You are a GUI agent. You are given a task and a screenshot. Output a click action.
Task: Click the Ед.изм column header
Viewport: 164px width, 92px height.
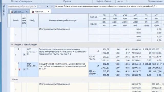click(94, 24)
